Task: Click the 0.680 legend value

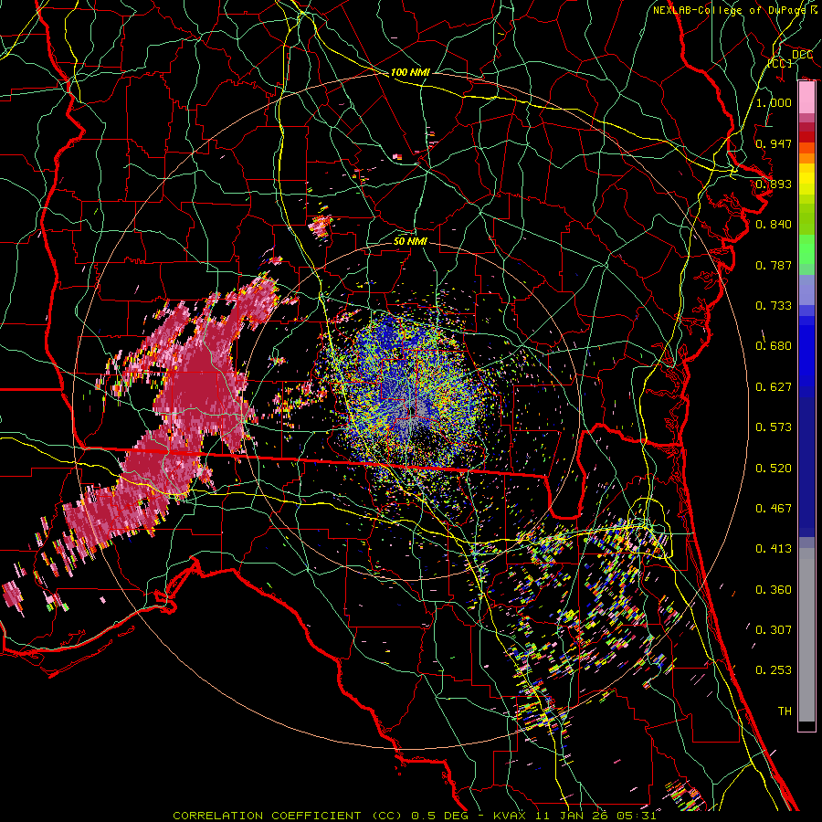Action: (x=774, y=346)
